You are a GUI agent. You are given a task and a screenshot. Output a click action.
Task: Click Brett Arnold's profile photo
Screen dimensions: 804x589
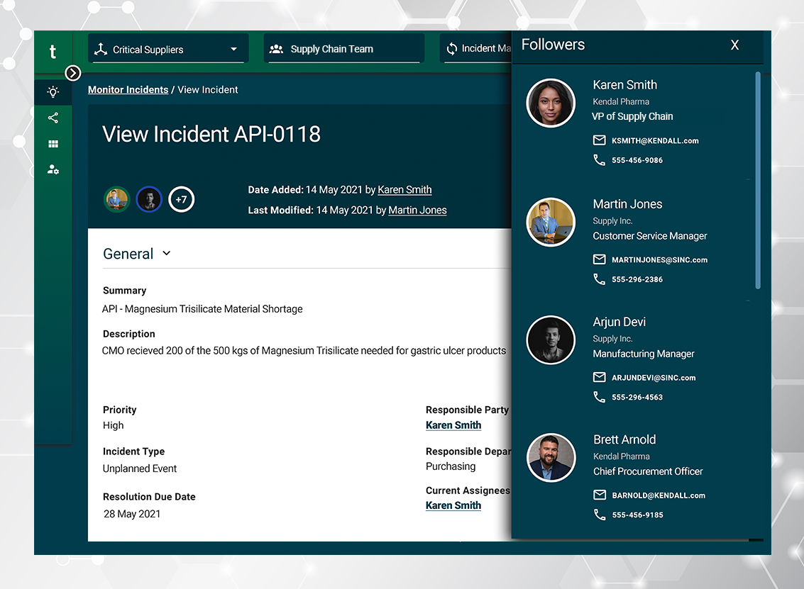coord(551,458)
